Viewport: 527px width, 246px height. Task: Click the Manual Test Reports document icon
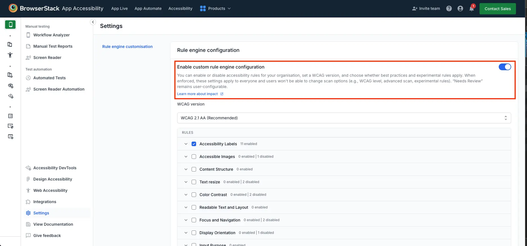click(x=28, y=46)
